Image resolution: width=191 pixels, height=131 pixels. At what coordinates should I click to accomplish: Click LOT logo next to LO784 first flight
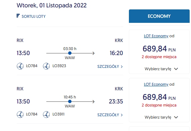click(x=20, y=66)
